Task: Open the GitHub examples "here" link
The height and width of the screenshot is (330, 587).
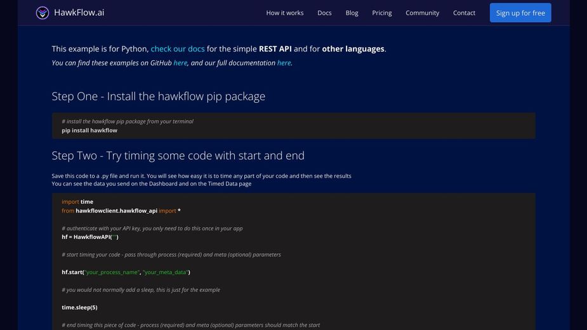Action: click(180, 63)
